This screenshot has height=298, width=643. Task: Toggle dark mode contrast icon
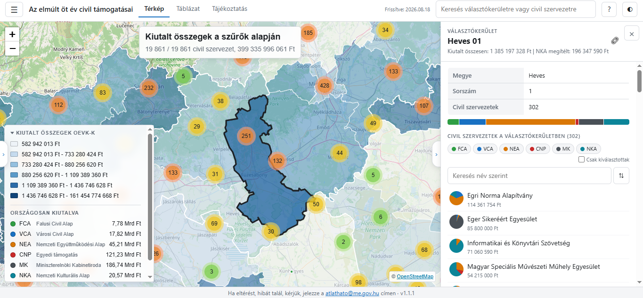pyautogui.click(x=630, y=9)
